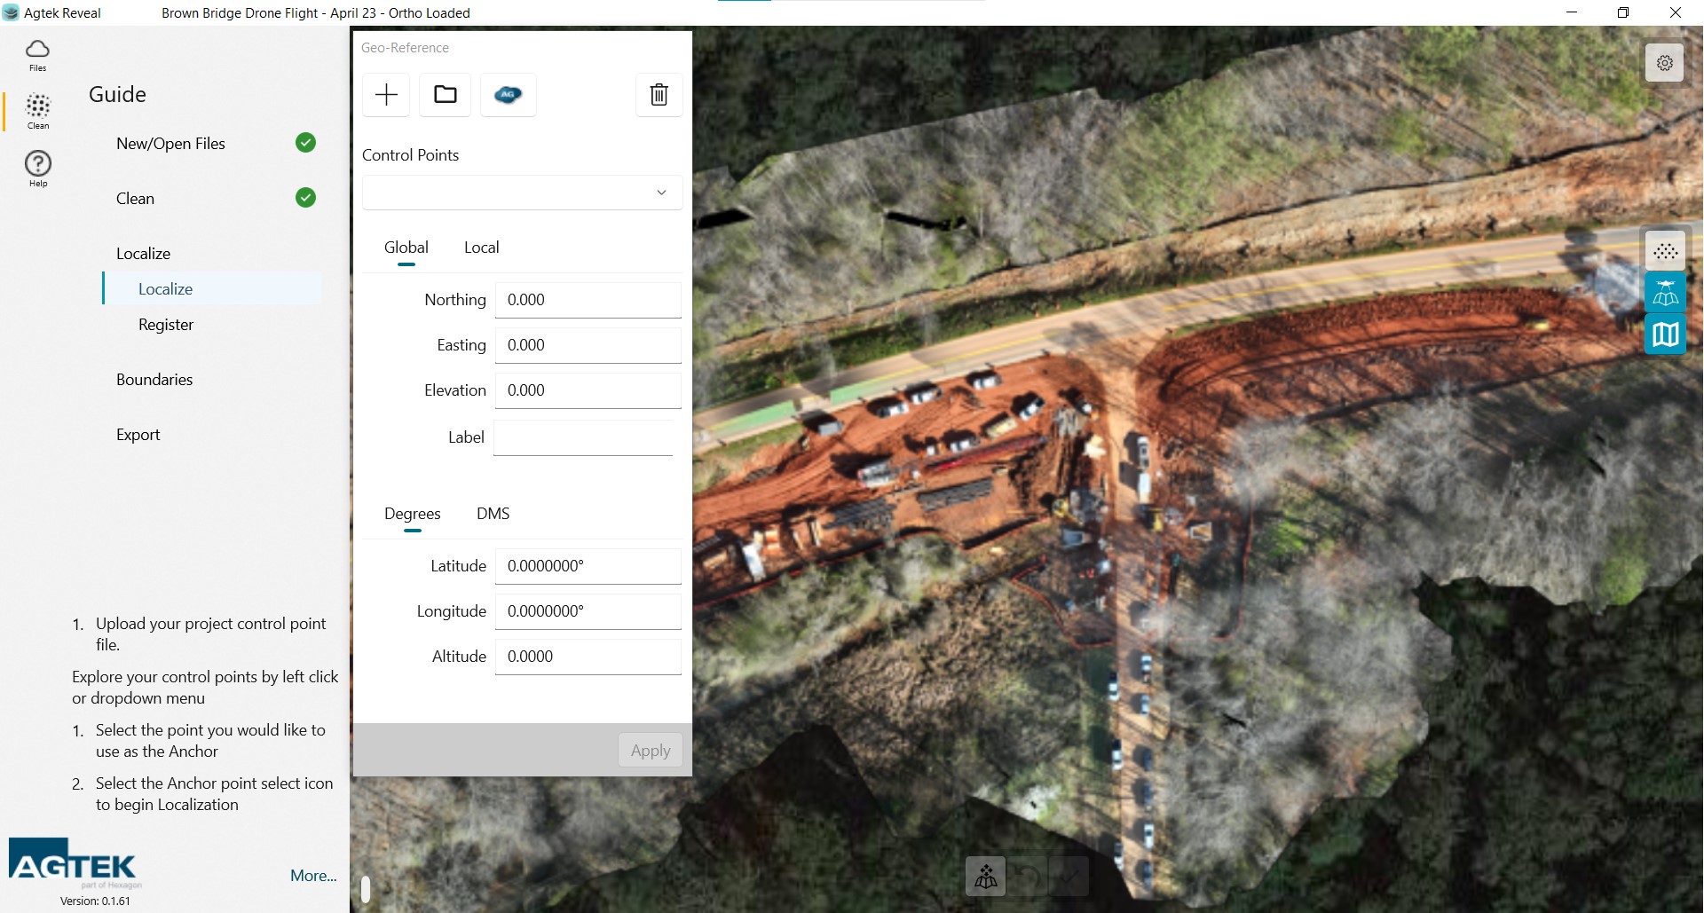The width and height of the screenshot is (1704, 913).
Task: Click the AG cloud icon in Geo-Reference
Action: pos(508,95)
